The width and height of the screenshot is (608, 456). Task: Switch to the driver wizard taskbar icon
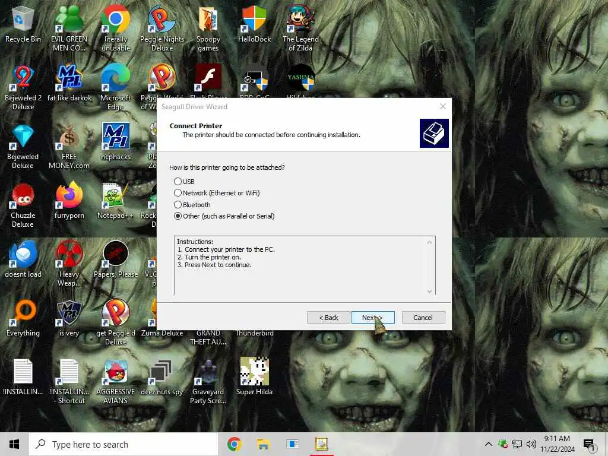(x=321, y=444)
